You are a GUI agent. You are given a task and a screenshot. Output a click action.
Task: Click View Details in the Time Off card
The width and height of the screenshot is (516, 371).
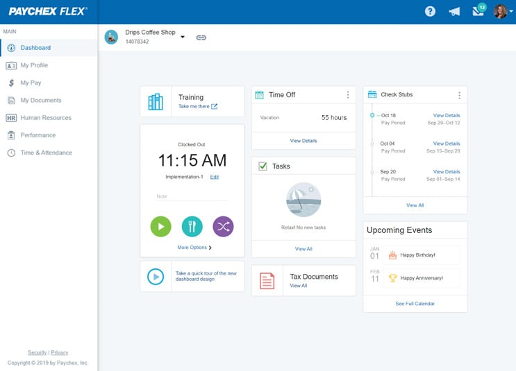303,141
